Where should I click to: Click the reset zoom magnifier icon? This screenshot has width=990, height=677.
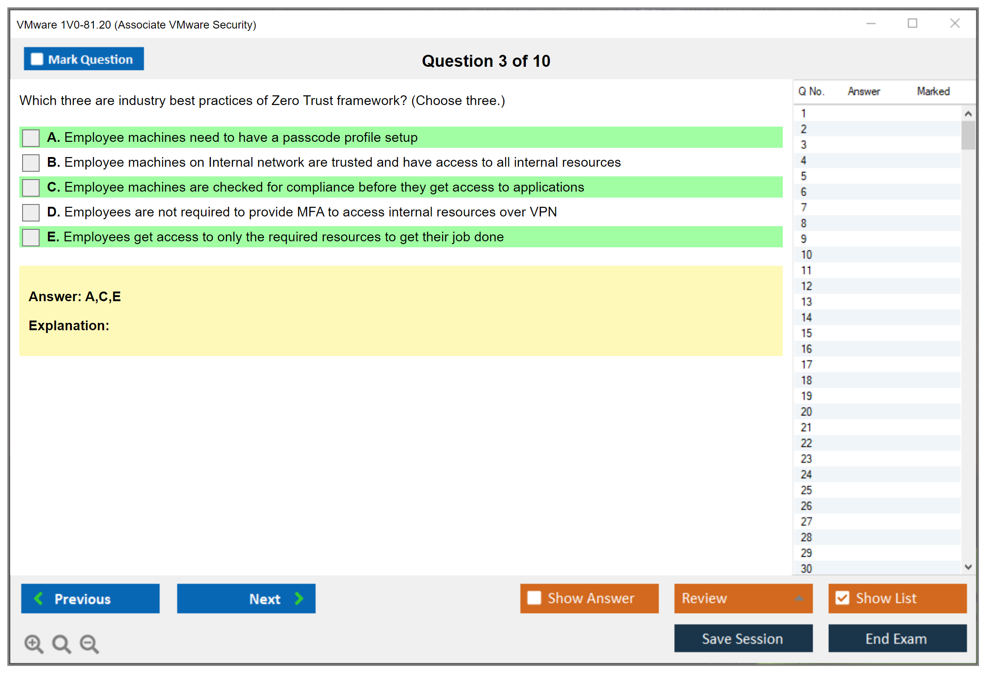61,643
